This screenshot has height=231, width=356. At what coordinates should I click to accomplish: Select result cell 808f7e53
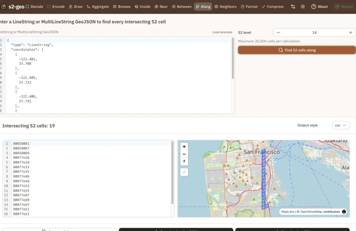click(x=21, y=186)
